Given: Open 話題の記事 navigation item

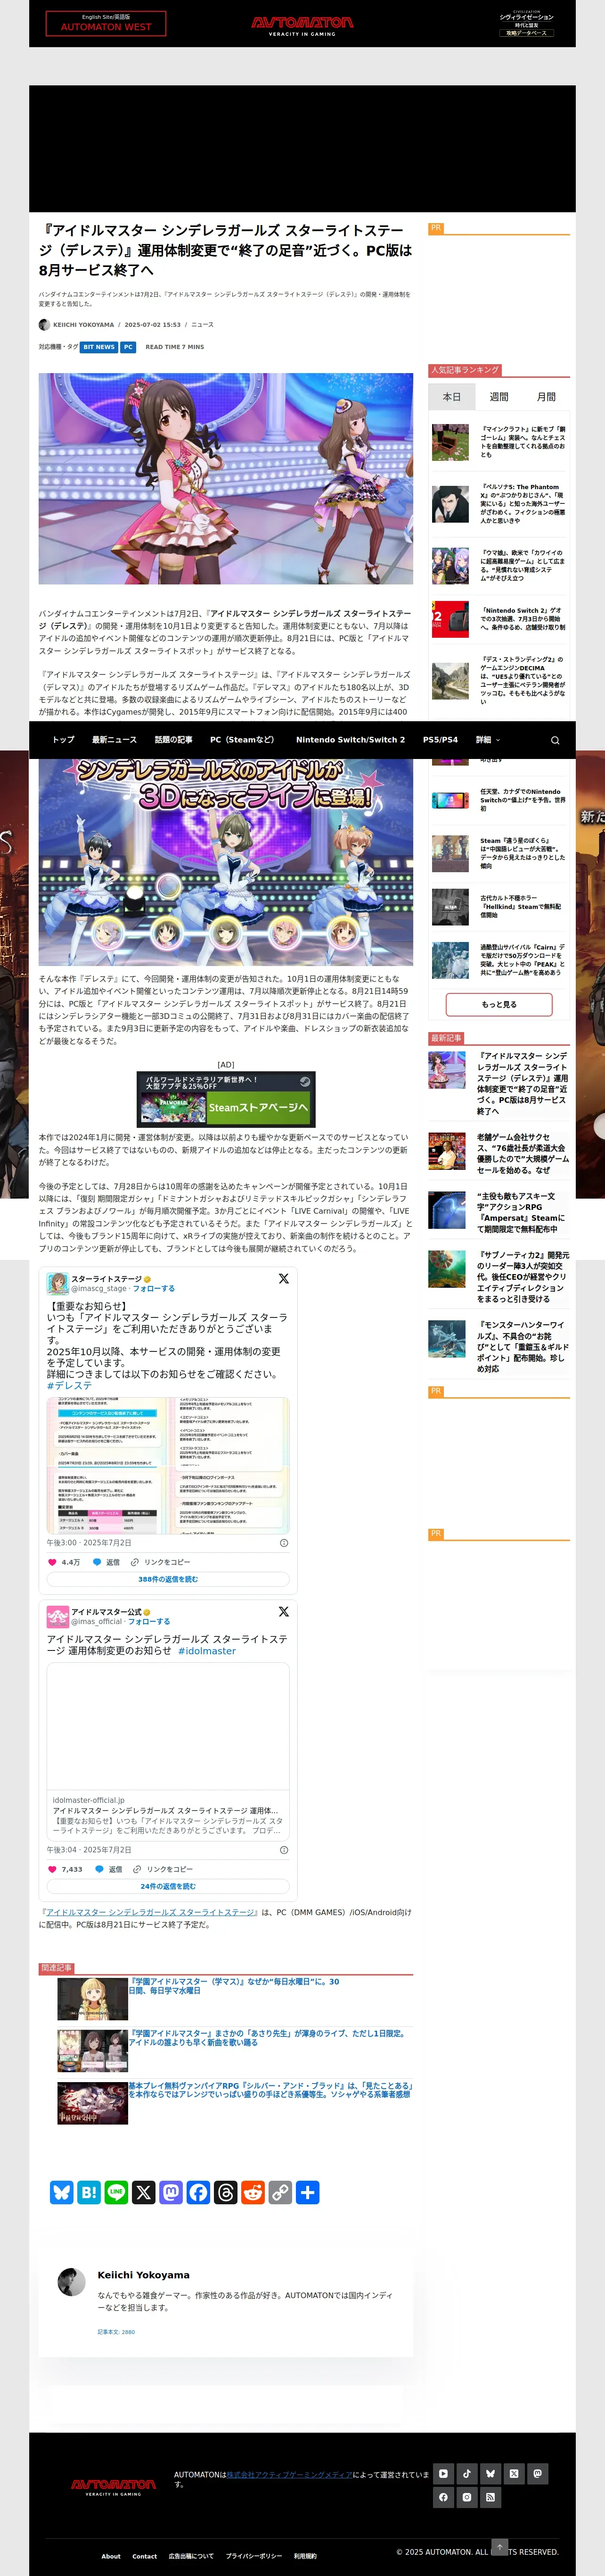Looking at the screenshot, I should 174,740.
